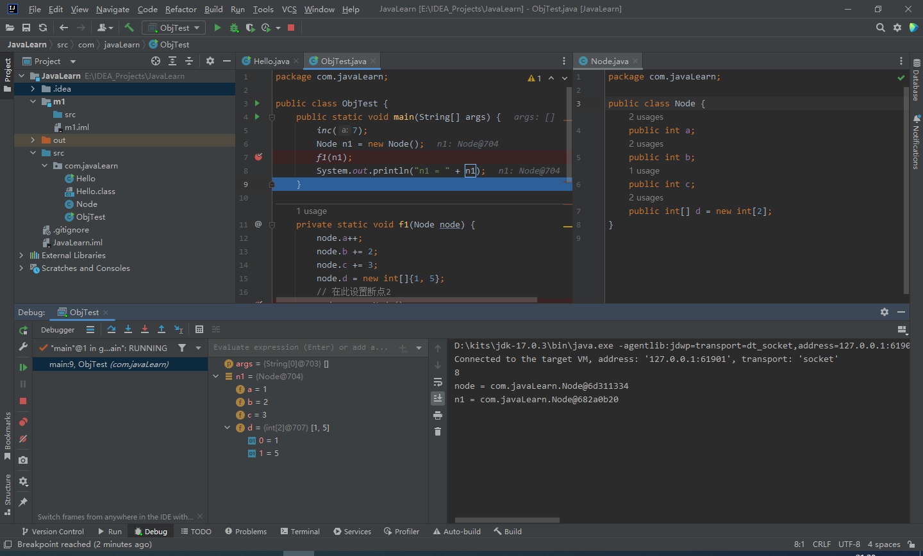The image size is (923, 556).
Task: Step into with the blue down-arrow icon
Action: pyautogui.click(x=128, y=329)
